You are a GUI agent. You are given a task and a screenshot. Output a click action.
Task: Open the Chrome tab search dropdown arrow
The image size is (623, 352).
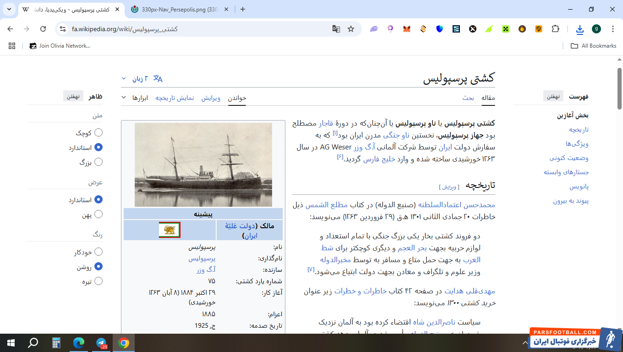pos(10,9)
